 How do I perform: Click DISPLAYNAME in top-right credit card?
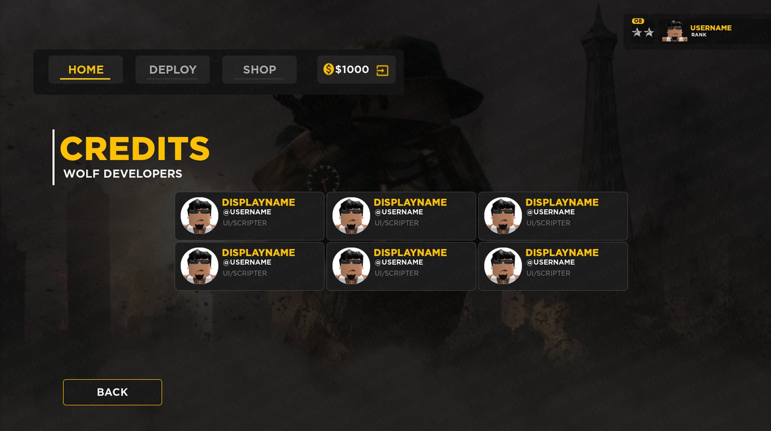pyautogui.click(x=562, y=202)
